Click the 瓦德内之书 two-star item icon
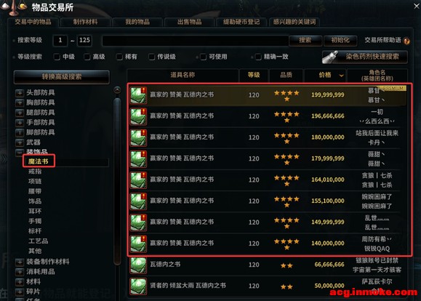Viewport: 421px width, 301px height. pos(138,265)
